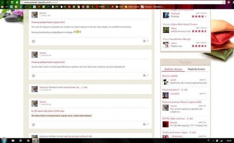Open the Facebook bookmark icon
The height and width of the screenshot is (143, 234).
point(21,7)
